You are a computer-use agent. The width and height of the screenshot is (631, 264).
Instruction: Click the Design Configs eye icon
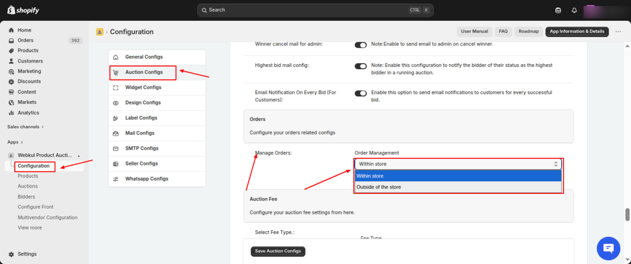116,103
